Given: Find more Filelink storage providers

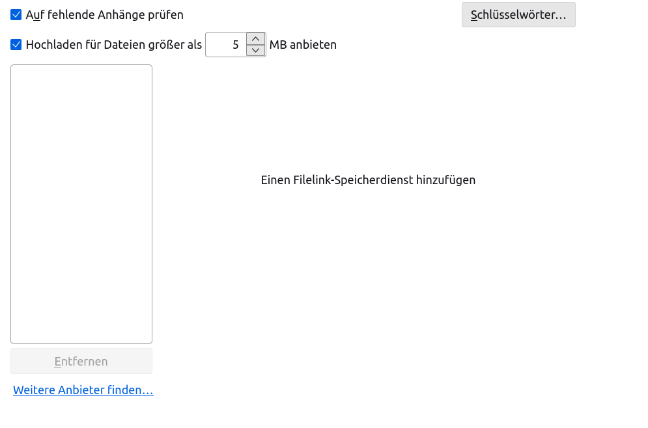Looking at the screenshot, I should coord(83,390).
